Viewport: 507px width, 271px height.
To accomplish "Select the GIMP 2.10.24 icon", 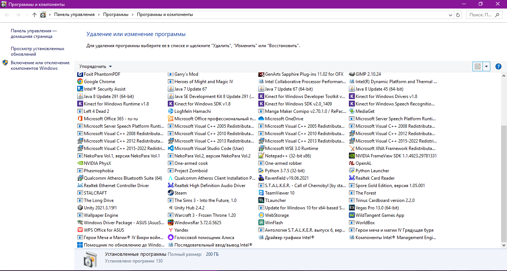I will 352,74.
